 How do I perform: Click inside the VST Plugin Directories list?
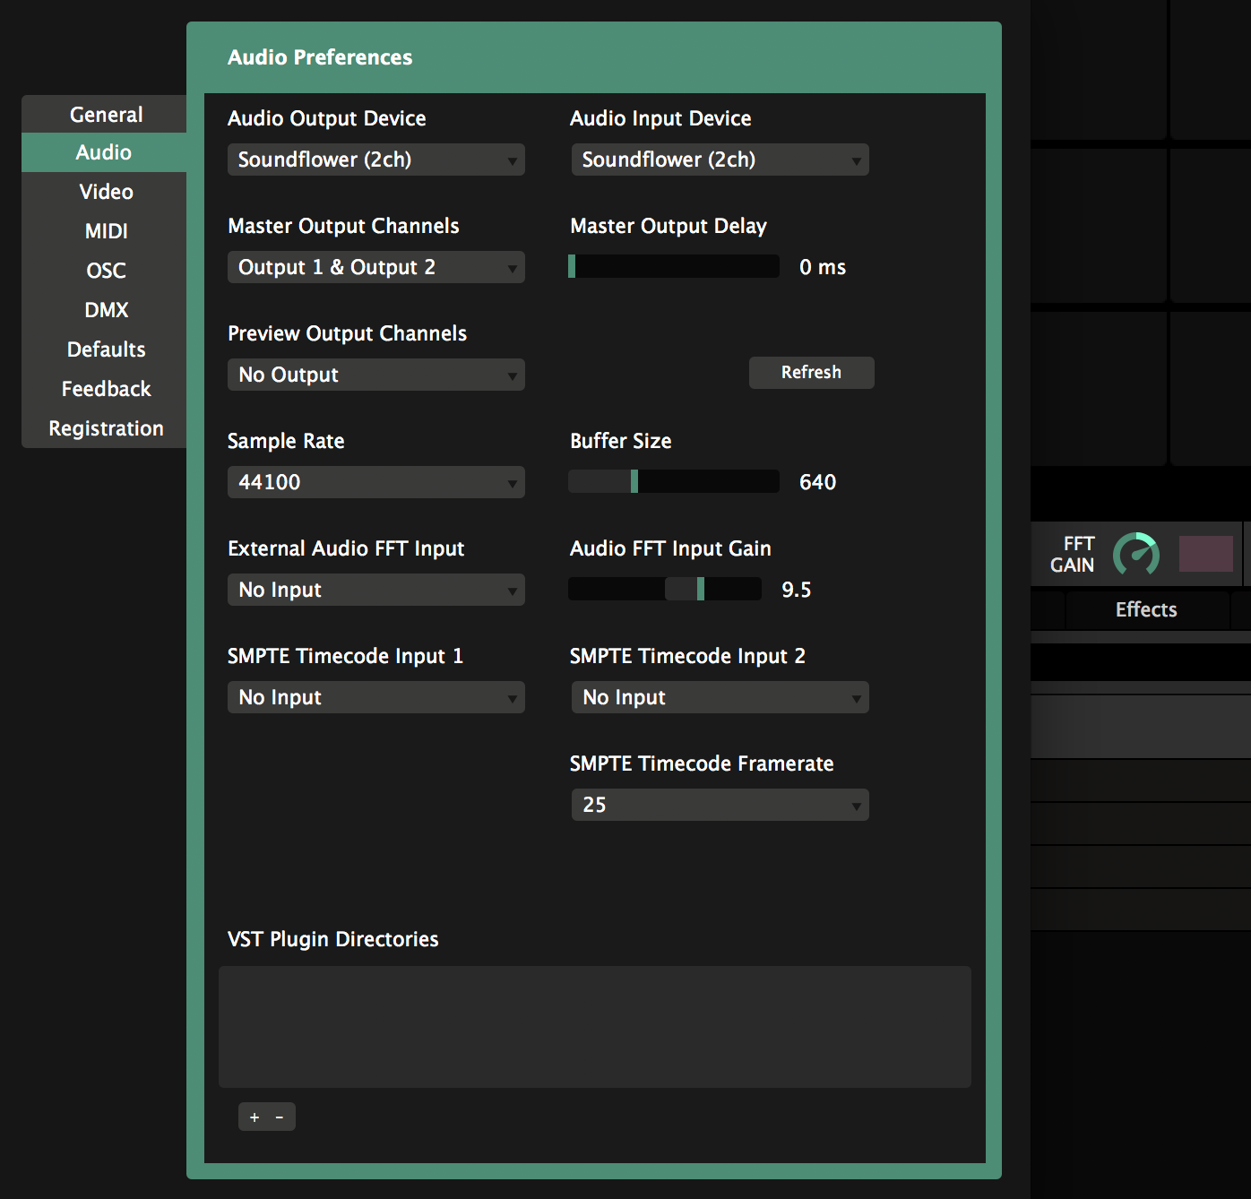594,1026
